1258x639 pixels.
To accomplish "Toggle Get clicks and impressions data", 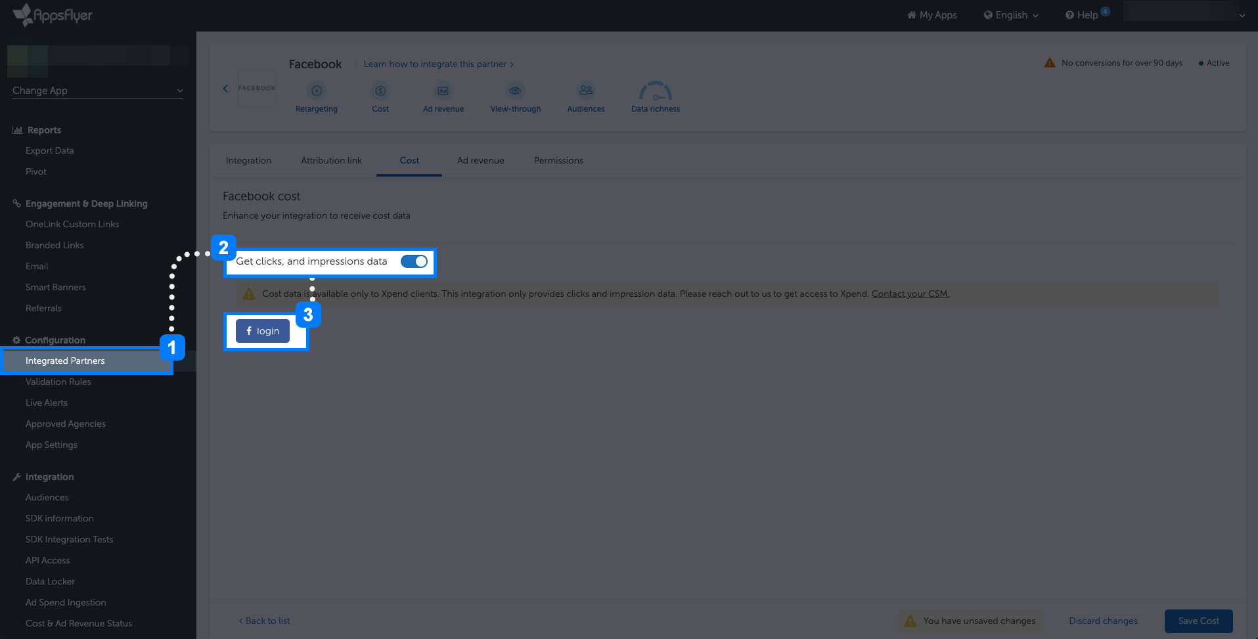I will (x=414, y=261).
